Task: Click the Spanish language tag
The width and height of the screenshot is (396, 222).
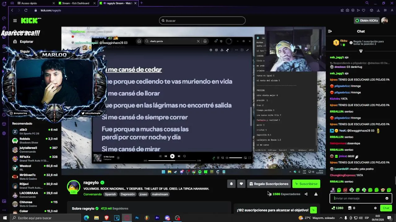Action: pos(110,194)
